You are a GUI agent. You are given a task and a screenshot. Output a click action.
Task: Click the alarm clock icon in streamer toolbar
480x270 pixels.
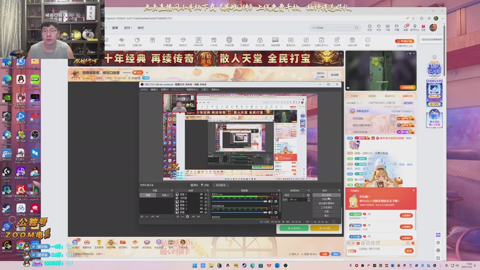point(168,40)
